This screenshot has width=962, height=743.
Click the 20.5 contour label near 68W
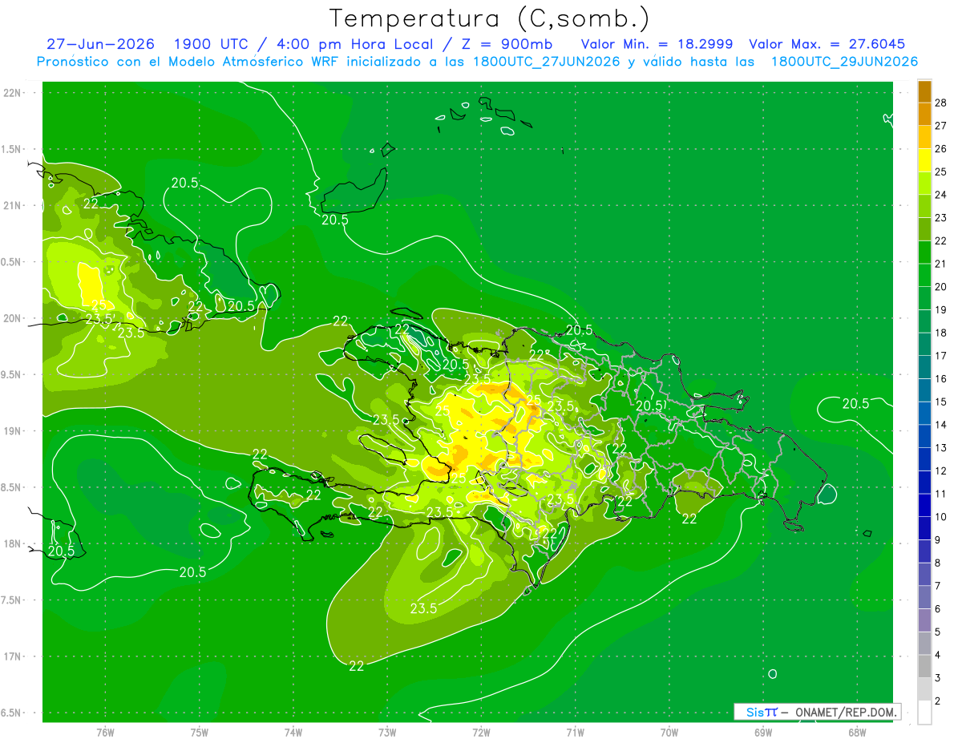pos(855,404)
